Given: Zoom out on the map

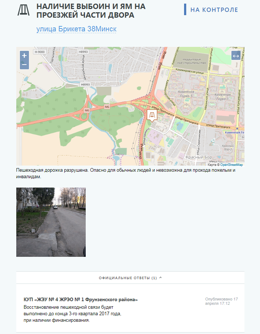Looking at the screenshot, I should click(x=24, y=64).
